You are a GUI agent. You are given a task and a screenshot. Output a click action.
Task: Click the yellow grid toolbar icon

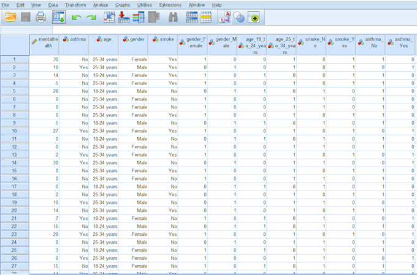tap(206, 17)
